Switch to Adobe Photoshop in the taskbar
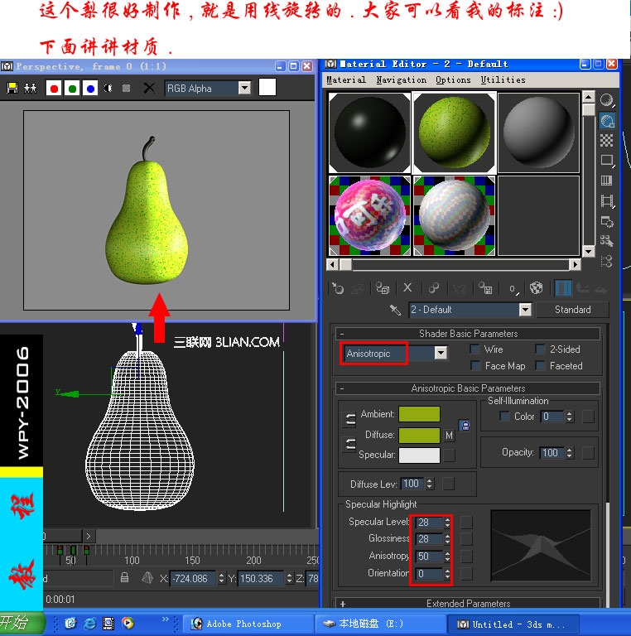This screenshot has width=631, height=636. pos(248,624)
